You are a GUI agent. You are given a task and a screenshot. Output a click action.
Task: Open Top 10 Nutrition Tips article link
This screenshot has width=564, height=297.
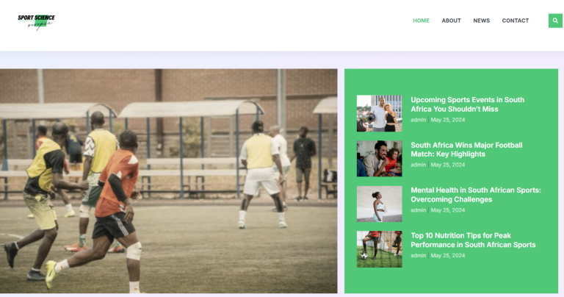pyautogui.click(x=473, y=240)
